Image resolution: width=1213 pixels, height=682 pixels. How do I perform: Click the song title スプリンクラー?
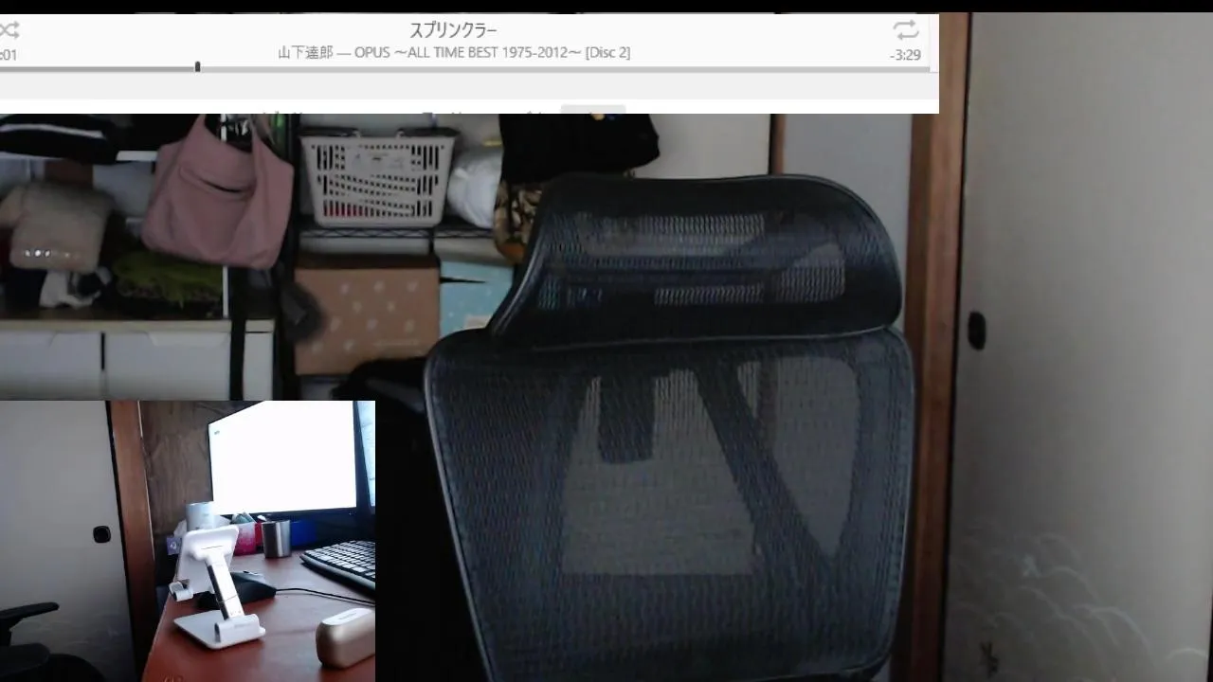pos(453,30)
